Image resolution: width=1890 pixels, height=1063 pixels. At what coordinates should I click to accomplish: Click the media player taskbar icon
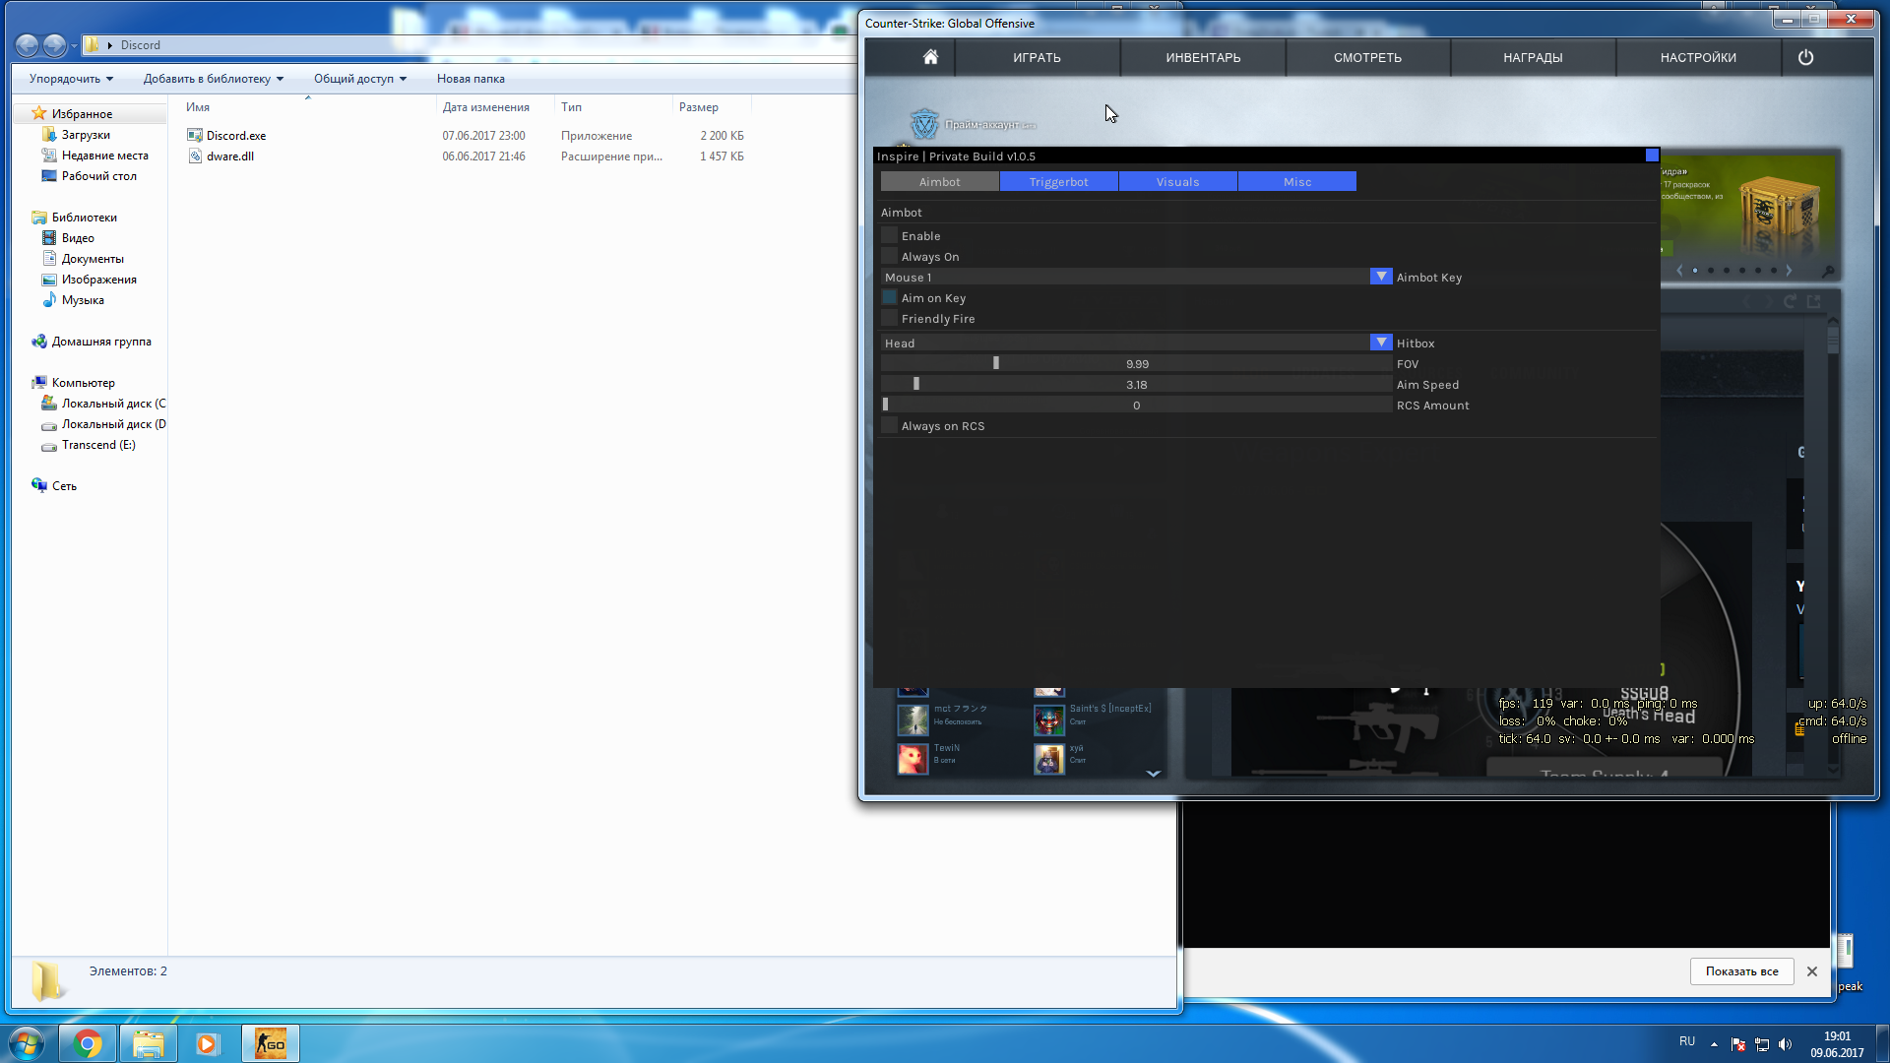tap(207, 1043)
